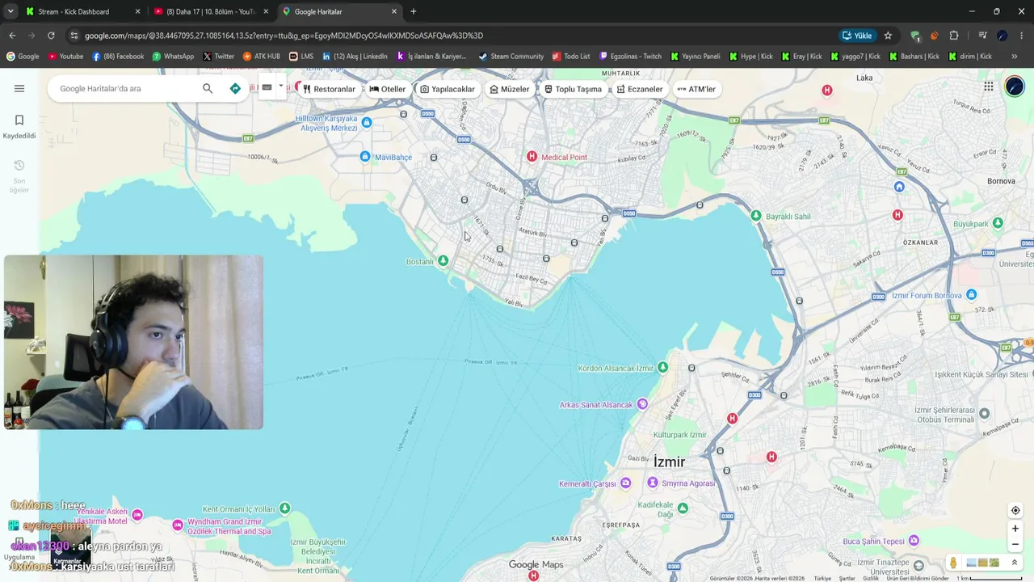
Task: Click the Medical Point hospital marker
Action: [532, 157]
